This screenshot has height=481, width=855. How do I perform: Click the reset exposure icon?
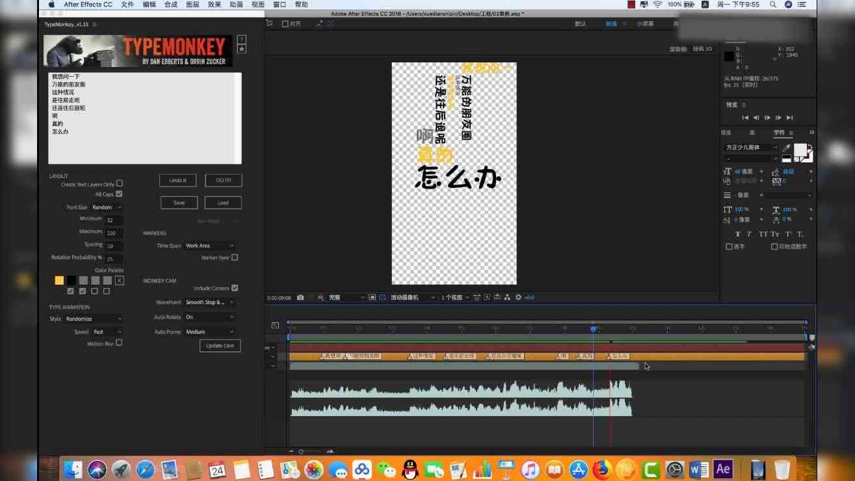coord(518,297)
